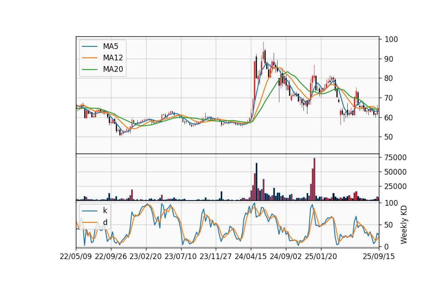This screenshot has height=302, width=421.
Task: Click the 25/09/15 date tick label
Action: (379, 256)
